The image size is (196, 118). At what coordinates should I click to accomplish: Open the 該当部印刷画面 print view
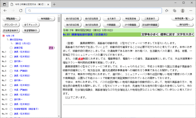[x=150, y=25]
